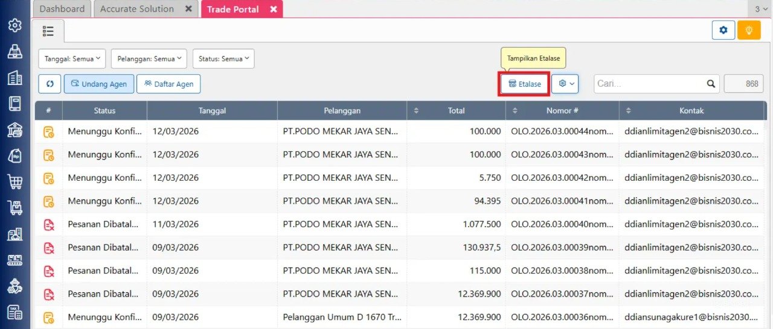Click the Undang Agen button
Image resolution: width=773 pixels, height=329 pixels.
tap(99, 84)
